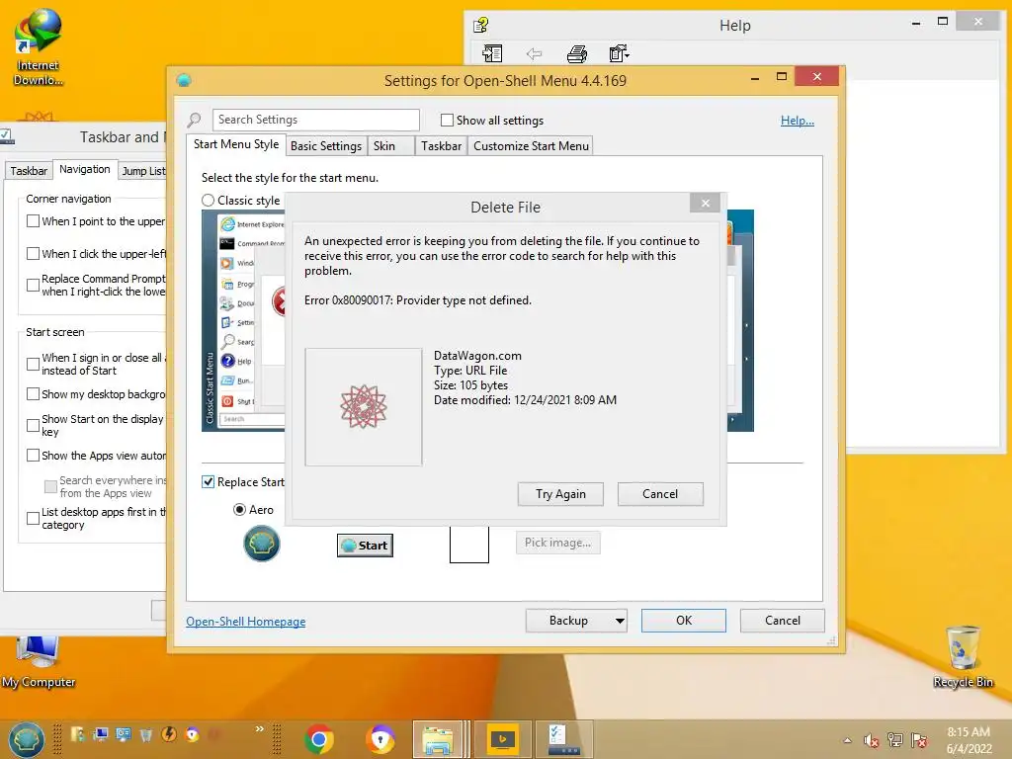Close the Delete File dialog
The height and width of the screenshot is (759, 1012).
coord(705,203)
